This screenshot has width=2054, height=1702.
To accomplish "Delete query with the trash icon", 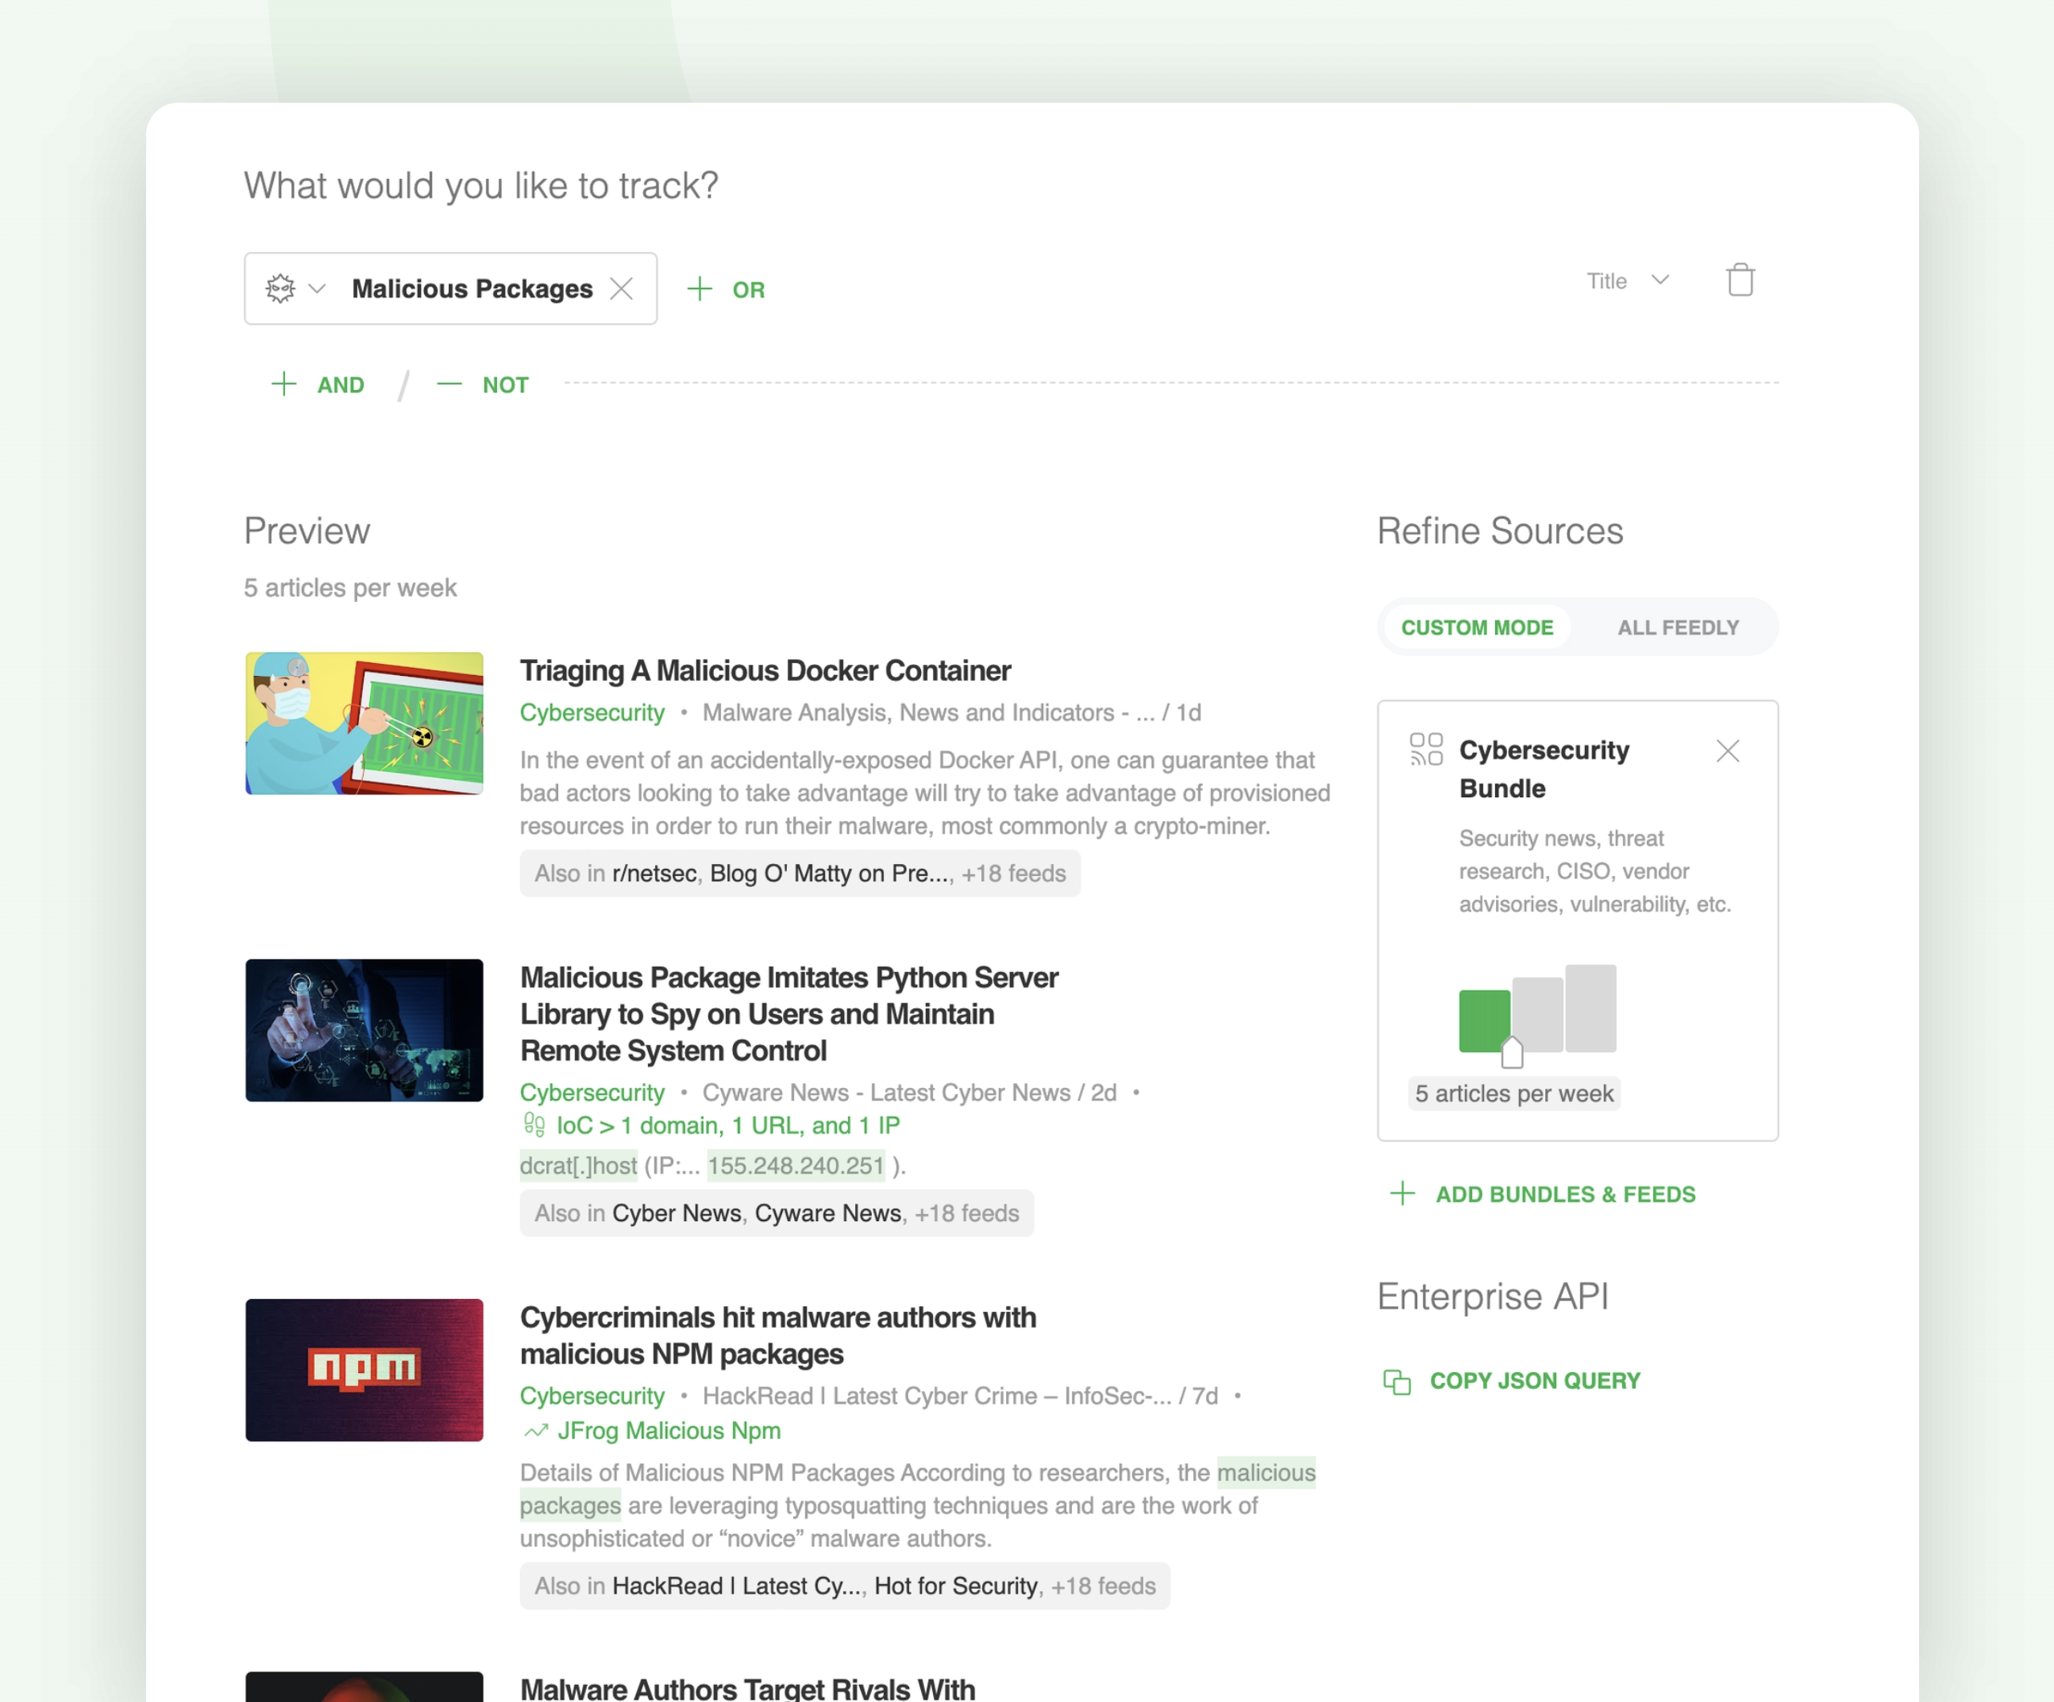I will [x=1740, y=281].
